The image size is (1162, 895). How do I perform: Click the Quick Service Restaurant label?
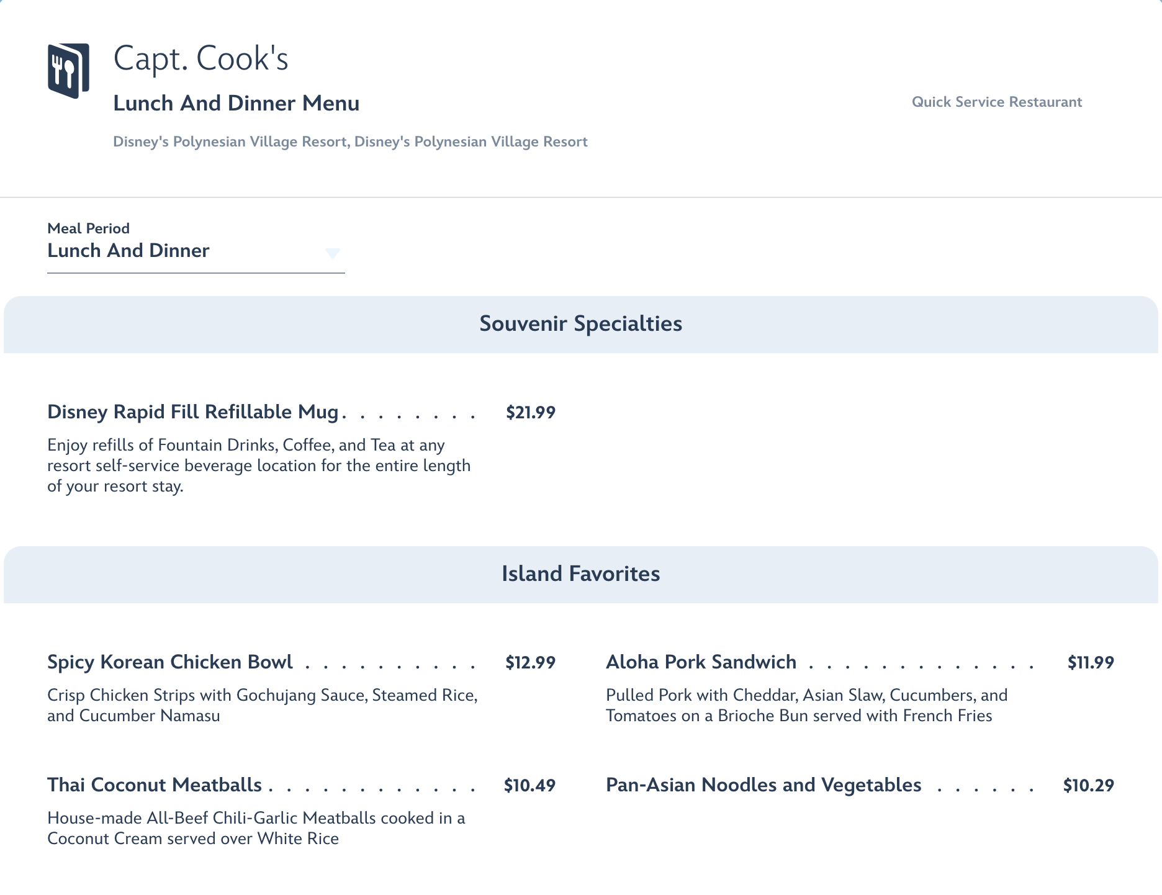coord(996,102)
